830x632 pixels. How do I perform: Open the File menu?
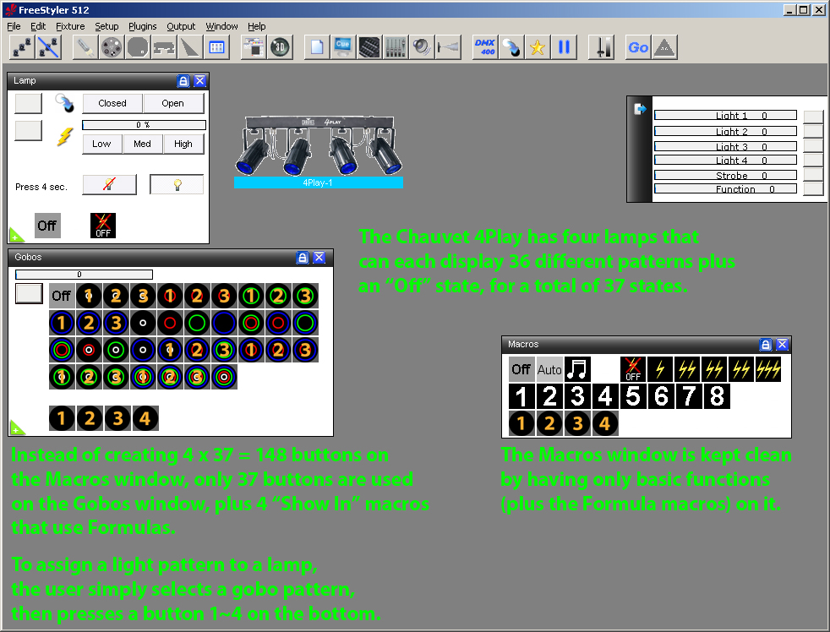click(14, 26)
